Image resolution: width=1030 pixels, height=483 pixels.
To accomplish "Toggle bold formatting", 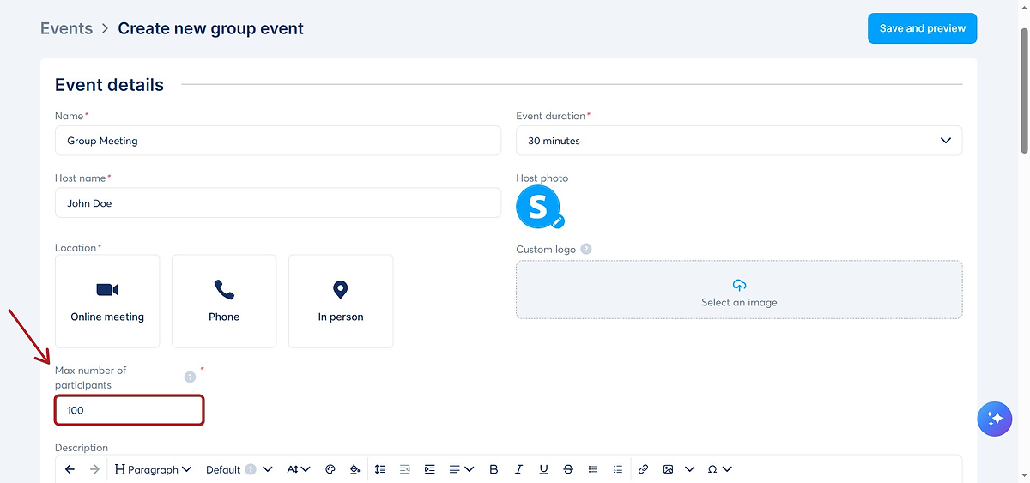I will (494, 469).
